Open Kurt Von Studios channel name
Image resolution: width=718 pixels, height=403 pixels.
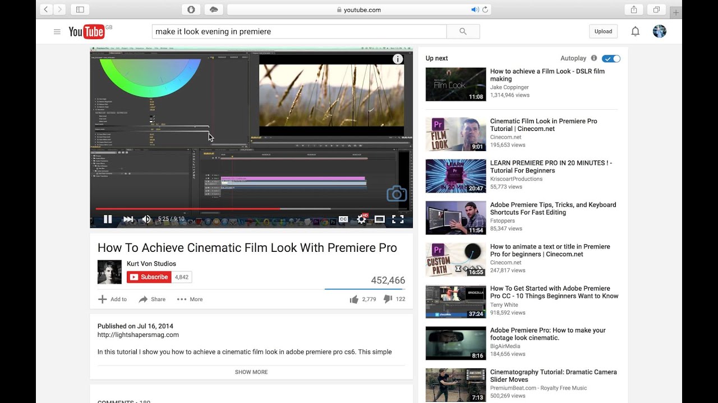click(x=151, y=264)
